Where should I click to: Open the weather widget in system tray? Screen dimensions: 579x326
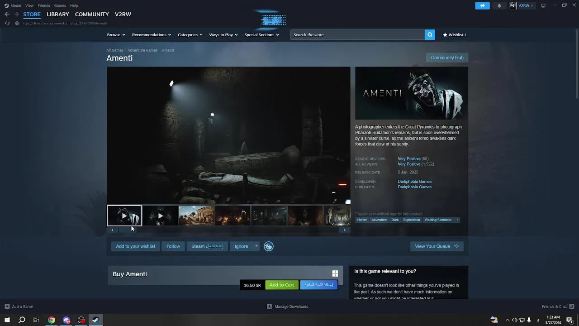point(494,320)
